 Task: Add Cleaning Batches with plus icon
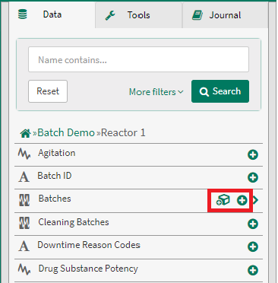tap(253, 224)
